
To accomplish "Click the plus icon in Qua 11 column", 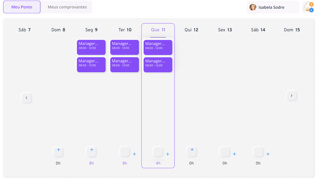I will [168, 154].
